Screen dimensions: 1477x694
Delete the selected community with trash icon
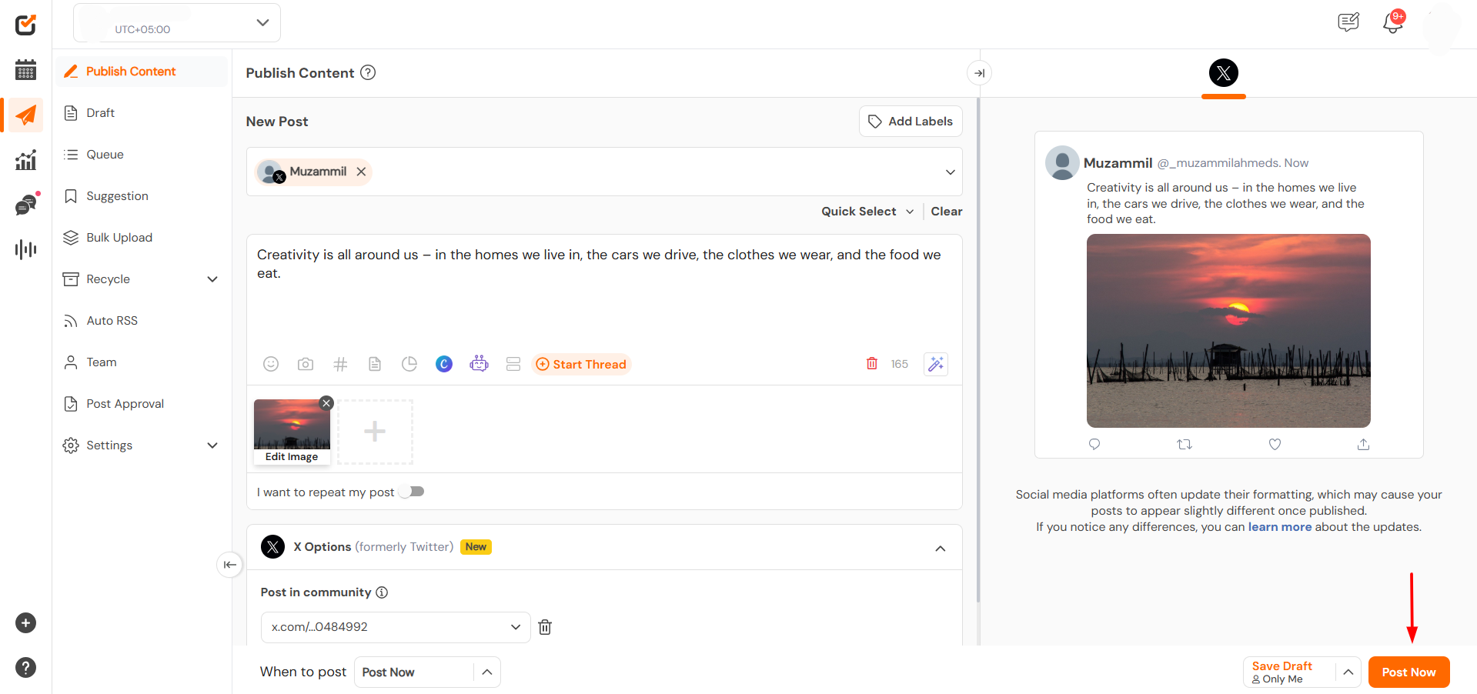[x=545, y=627]
